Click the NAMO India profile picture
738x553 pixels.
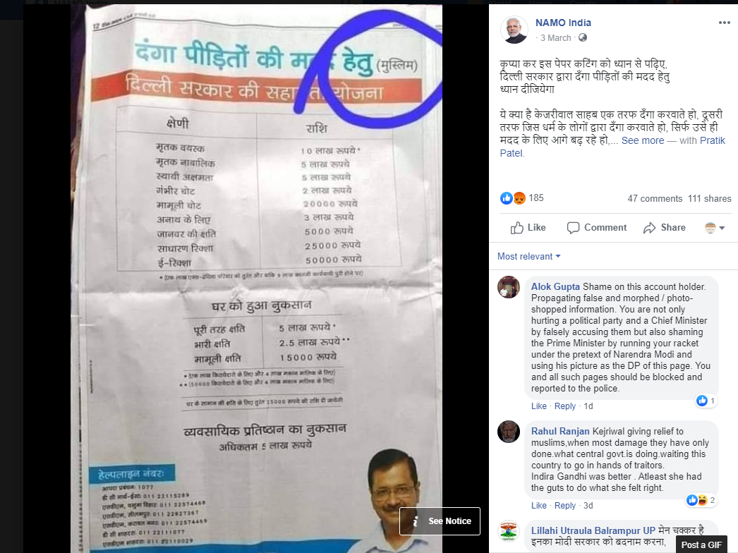pyautogui.click(x=514, y=30)
